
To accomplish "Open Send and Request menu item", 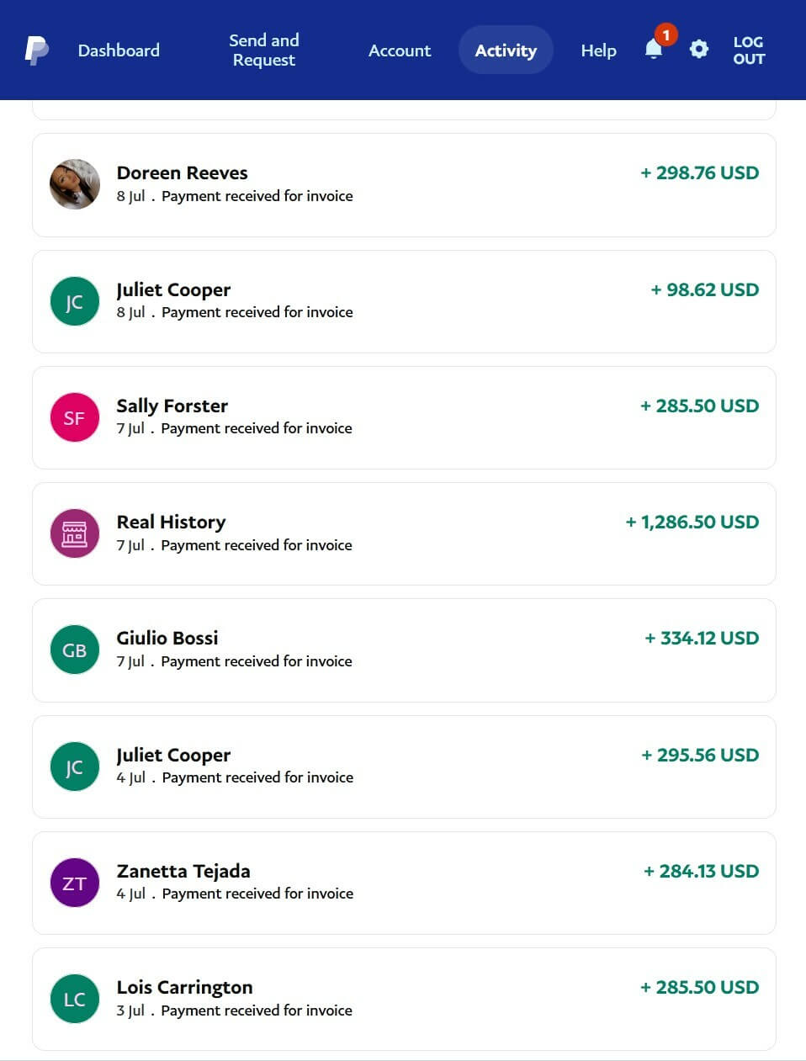I will 264,50.
